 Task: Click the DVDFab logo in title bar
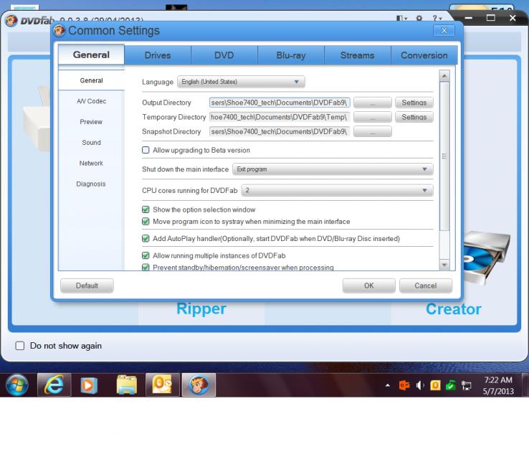coord(11,21)
